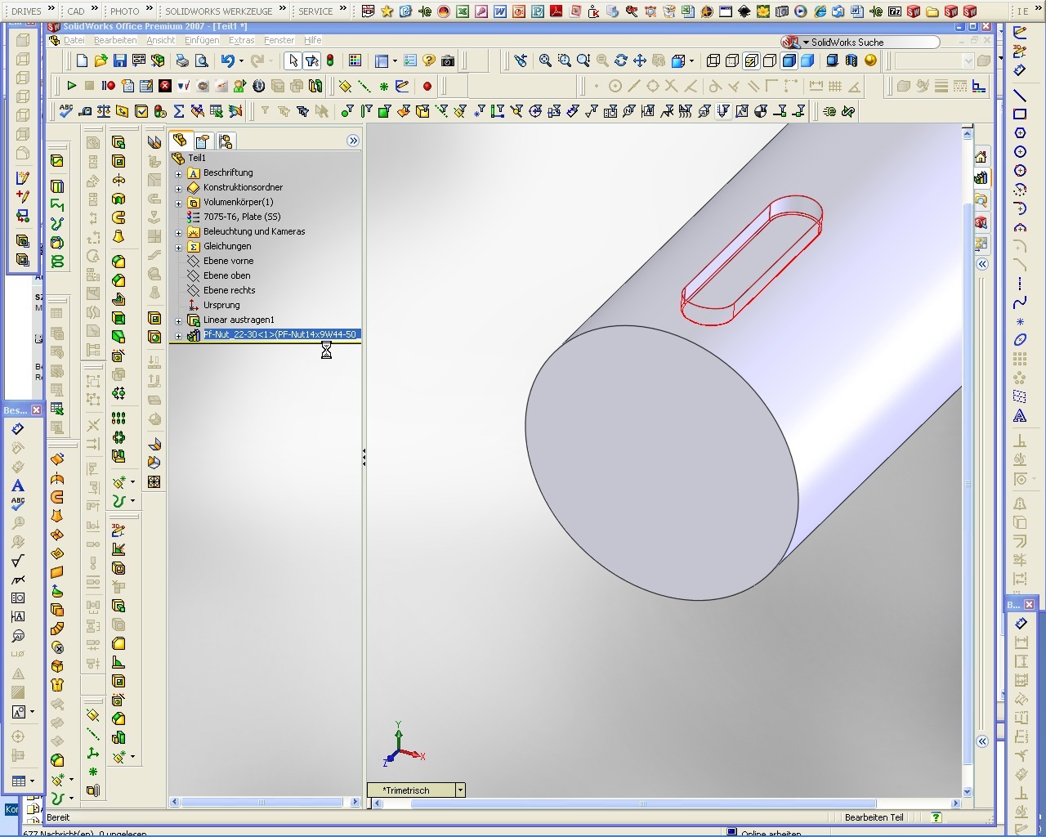Image resolution: width=1046 pixels, height=837 pixels.
Task: Click the SolidWorks Suche search field
Action: point(870,43)
